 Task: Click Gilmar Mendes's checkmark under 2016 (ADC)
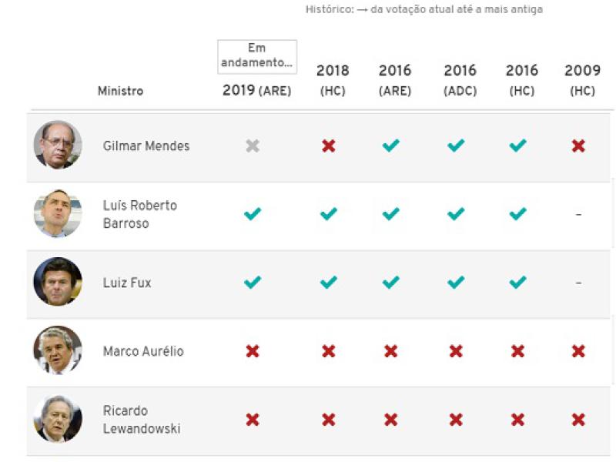pos(456,146)
